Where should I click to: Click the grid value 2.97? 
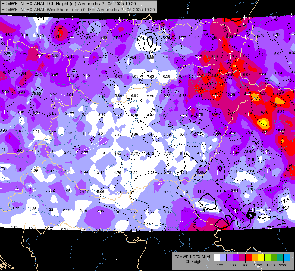click(134, 192)
